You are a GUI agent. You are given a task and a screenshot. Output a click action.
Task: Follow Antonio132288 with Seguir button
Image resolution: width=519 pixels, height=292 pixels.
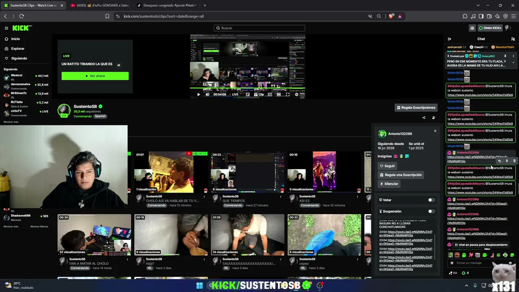coord(387,166)
